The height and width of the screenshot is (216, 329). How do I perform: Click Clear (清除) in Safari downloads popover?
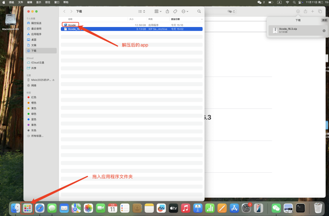click(x=324, y=20)
